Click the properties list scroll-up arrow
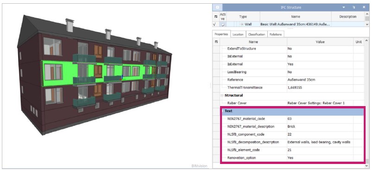The image size is (373, 170). point(367,41)
